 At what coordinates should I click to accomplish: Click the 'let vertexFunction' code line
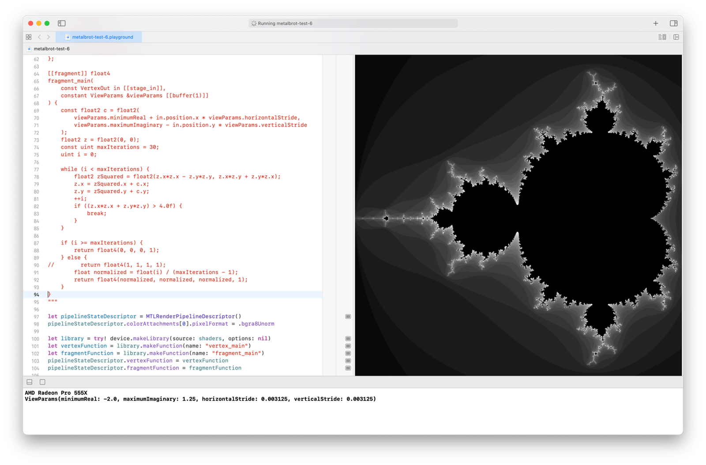pos(150,346)
